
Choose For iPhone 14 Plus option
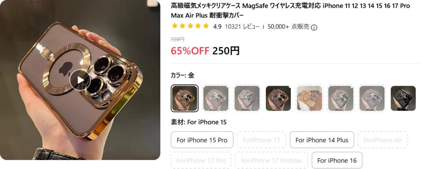(322, 140)
